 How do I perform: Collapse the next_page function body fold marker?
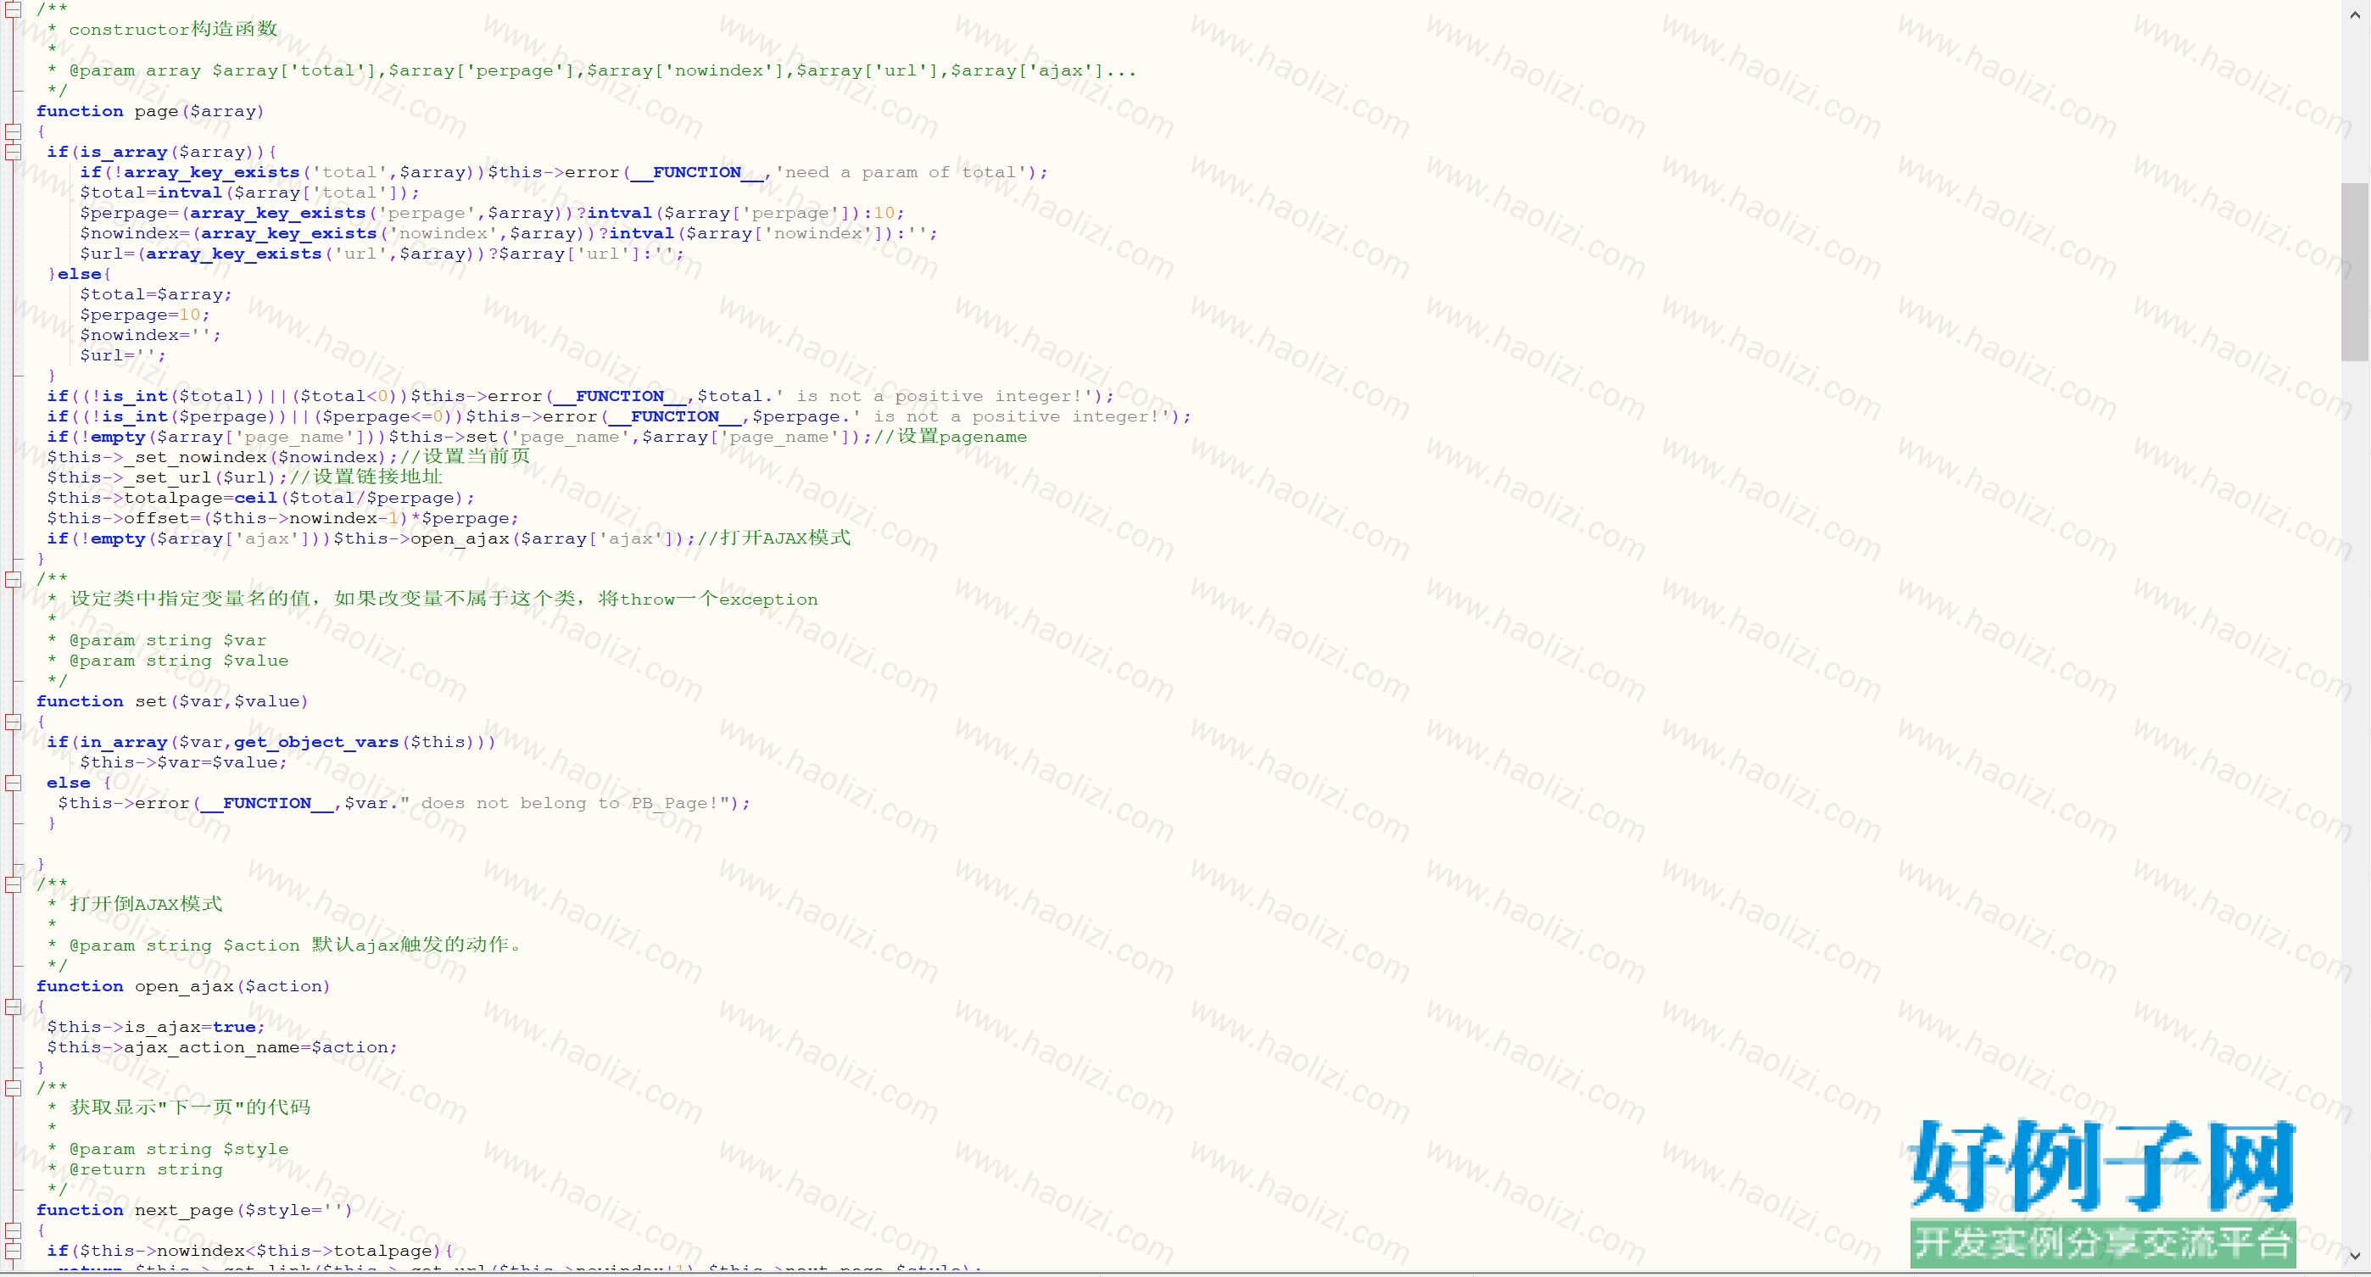pos(13,1230)
